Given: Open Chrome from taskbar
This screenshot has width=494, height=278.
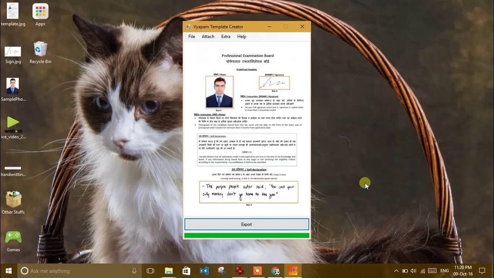Looking at the screenshot, I should point(275,271).
